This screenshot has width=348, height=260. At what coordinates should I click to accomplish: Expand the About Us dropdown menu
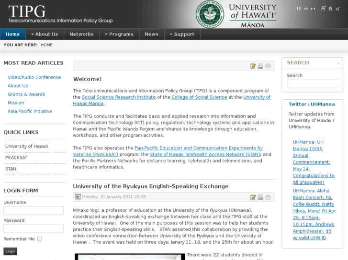pyautogui.click(x=45, y=34)
